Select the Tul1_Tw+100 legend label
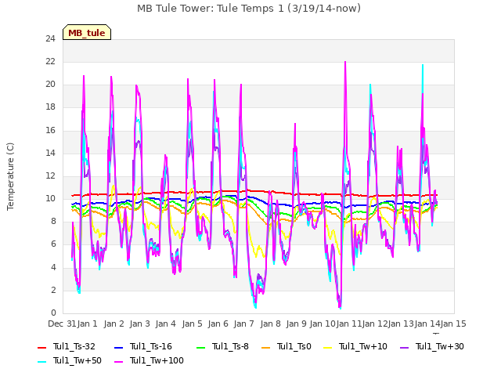 click(157, 360)
